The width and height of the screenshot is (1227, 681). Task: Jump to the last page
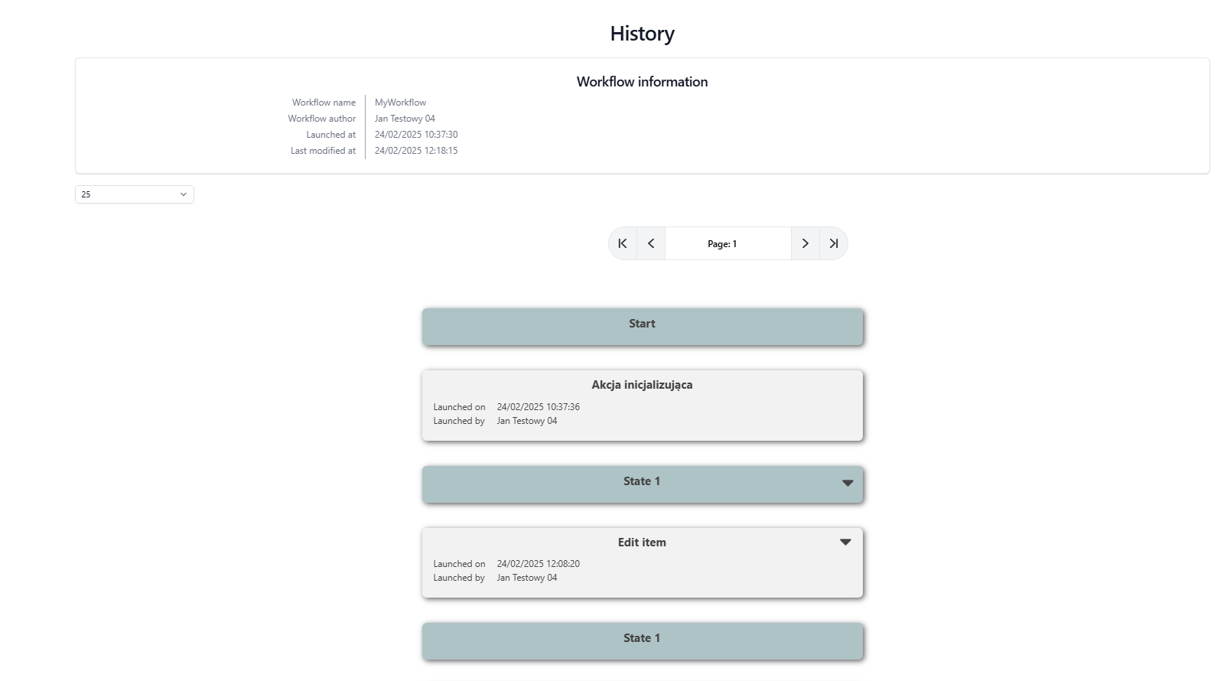click(834, 243)
